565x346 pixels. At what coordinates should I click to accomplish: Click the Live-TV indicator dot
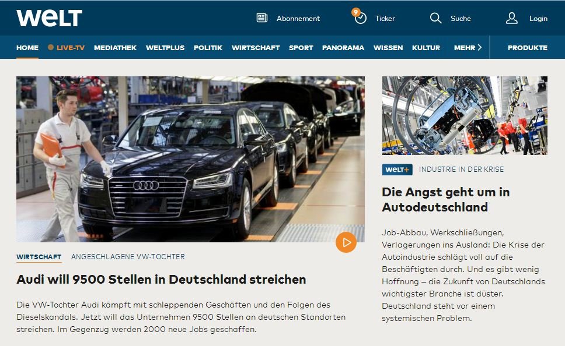(x=51, y=47)
